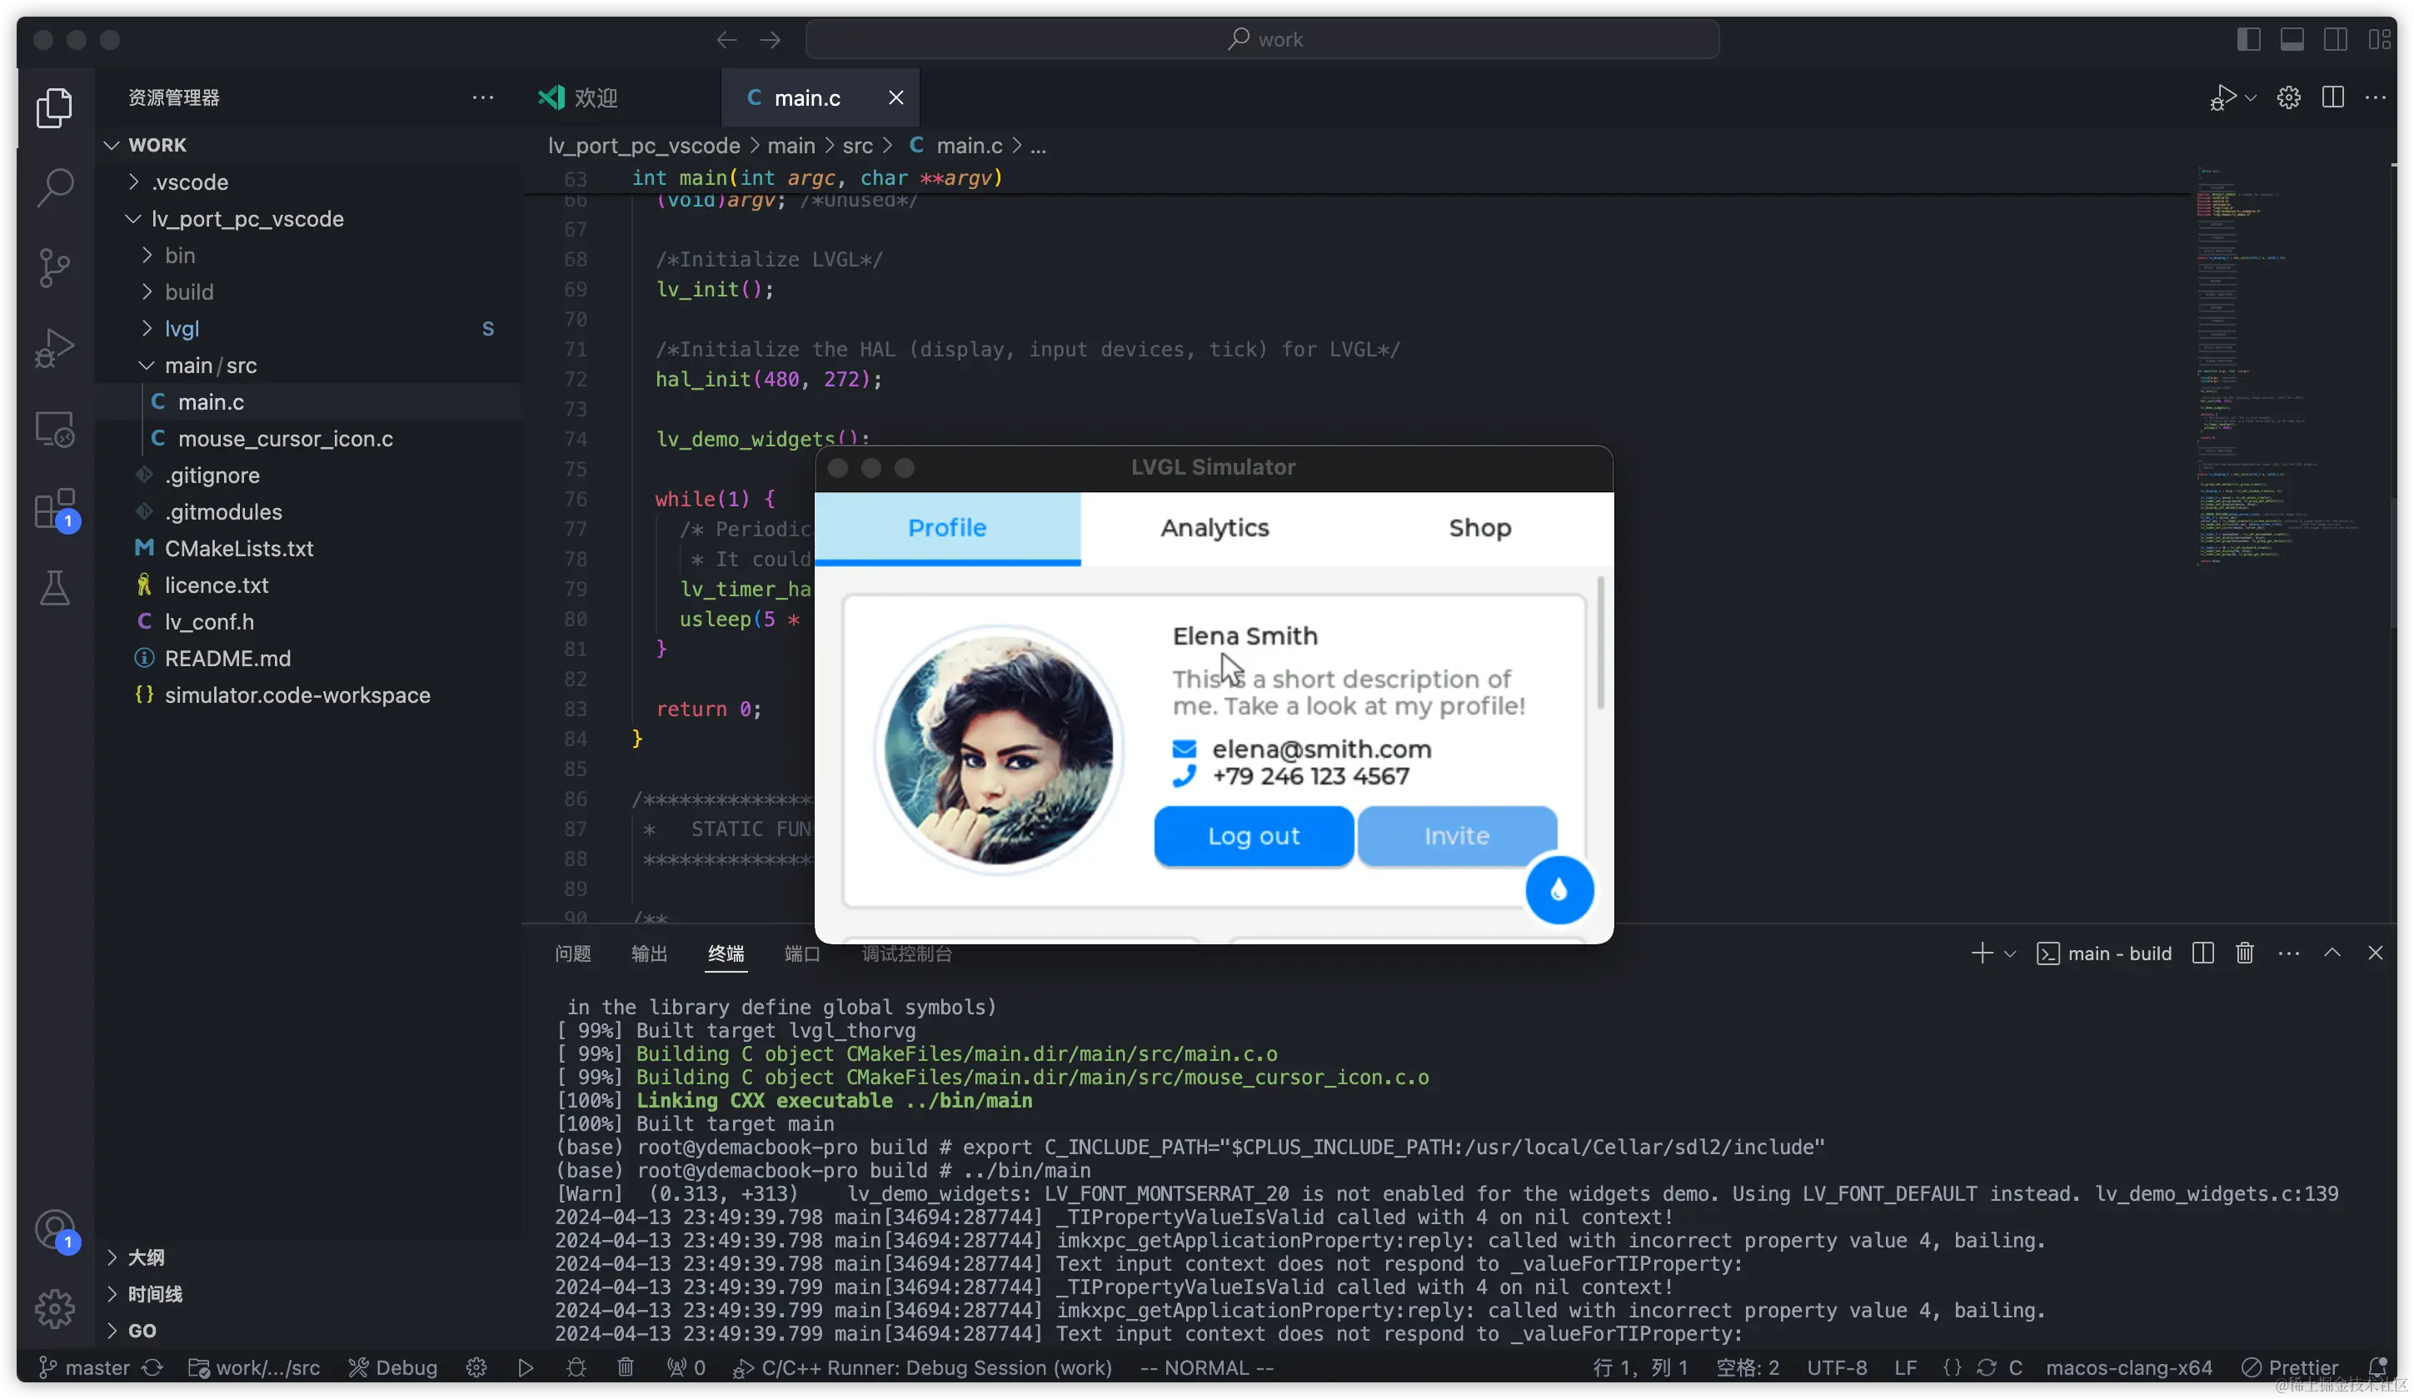Select the mouse_cursor_icon.c file
This screenshot has height=1399, width=2414.
(x=285, y=439)
